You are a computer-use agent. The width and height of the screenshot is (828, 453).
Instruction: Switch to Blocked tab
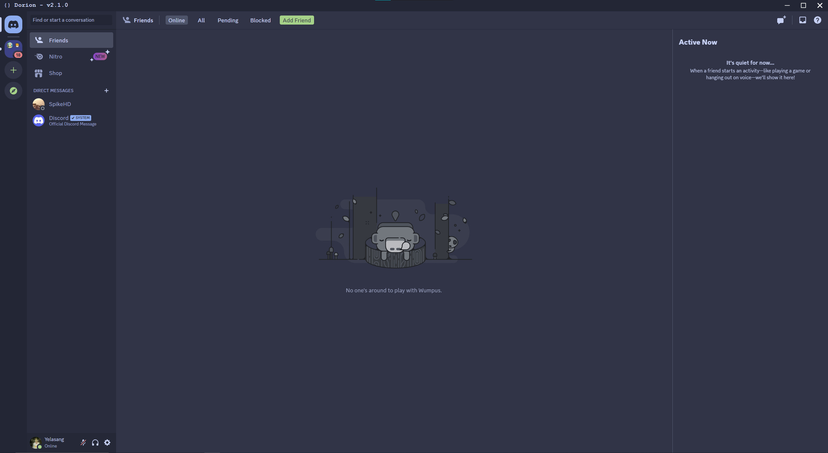point(260,20)
